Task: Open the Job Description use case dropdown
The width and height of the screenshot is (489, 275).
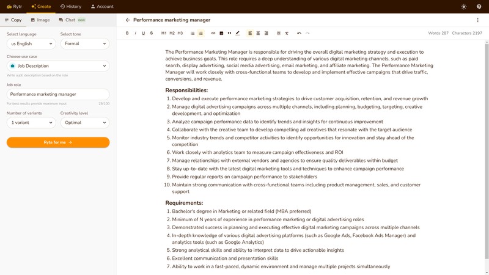Action: tap(58, 66)
